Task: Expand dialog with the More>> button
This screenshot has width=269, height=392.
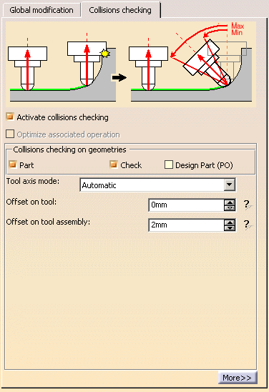Action: point(238,378)
